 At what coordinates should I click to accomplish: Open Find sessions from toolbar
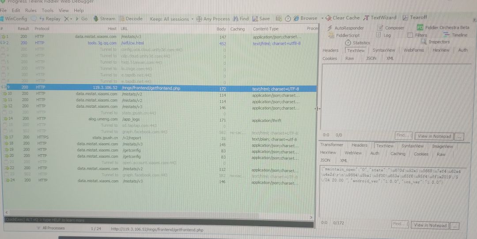[x=241, y=19]
